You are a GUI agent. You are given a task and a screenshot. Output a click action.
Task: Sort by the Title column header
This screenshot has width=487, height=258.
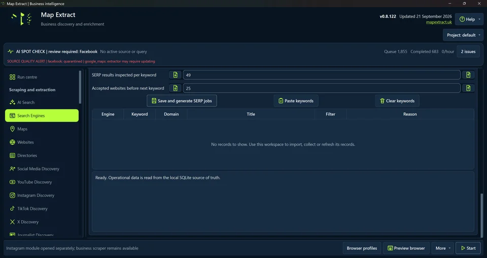[x=251, y=114]
